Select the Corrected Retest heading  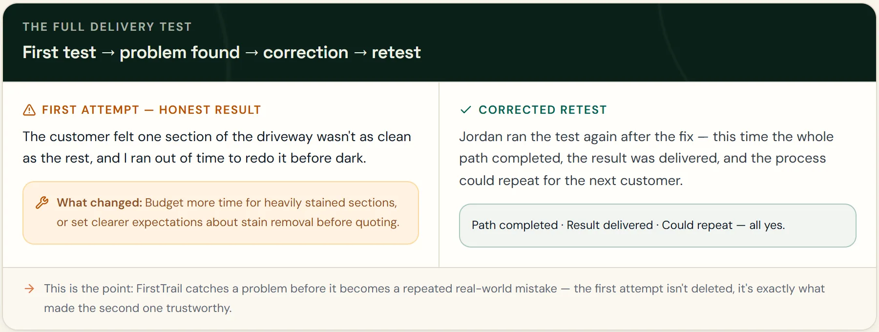pos(543,110)
